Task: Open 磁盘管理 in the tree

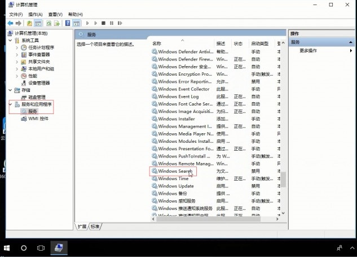Action: tap(37, 97)
